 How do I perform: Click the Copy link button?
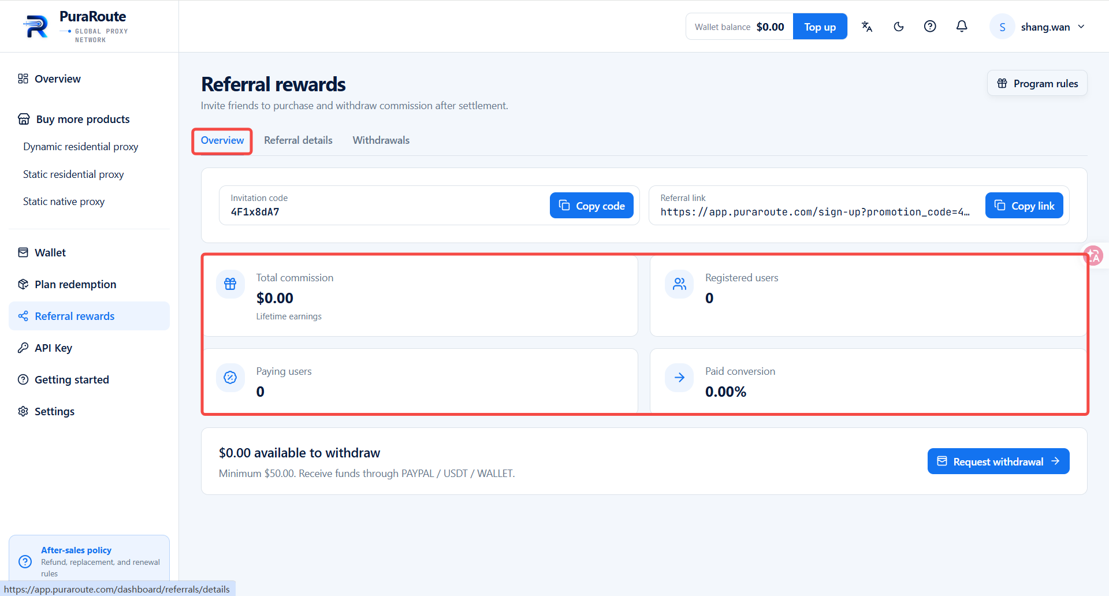(x=1024, y=206)
